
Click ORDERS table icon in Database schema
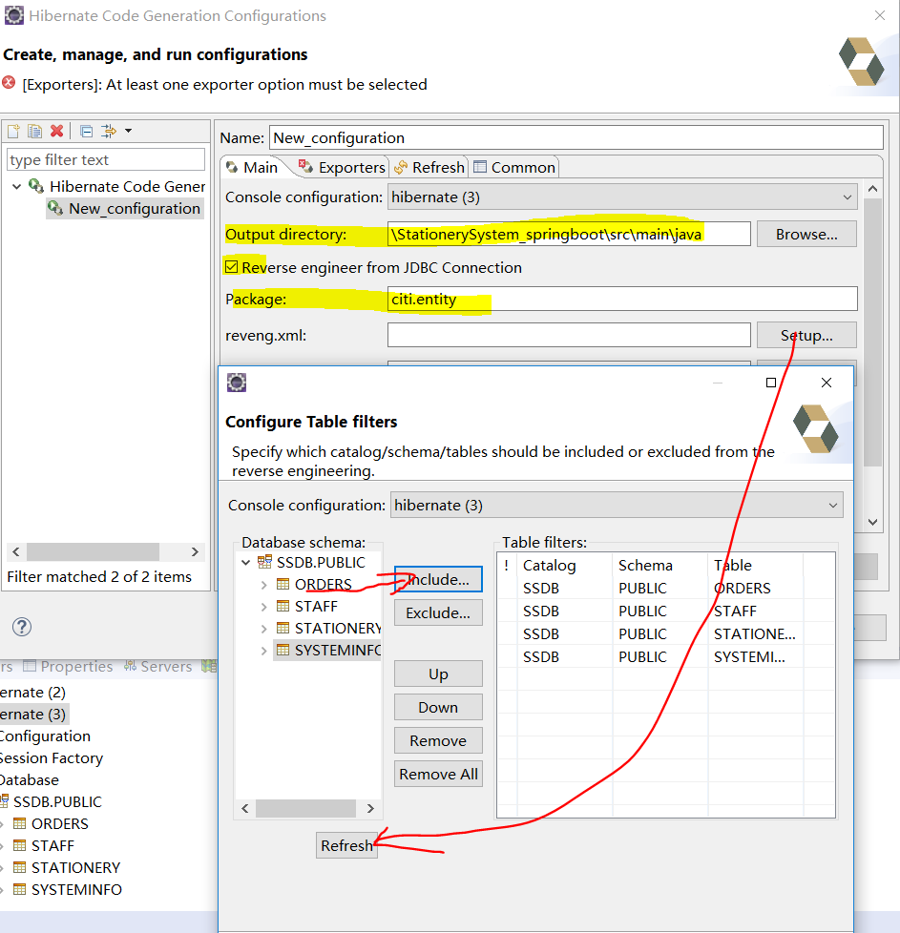(283, 584)
